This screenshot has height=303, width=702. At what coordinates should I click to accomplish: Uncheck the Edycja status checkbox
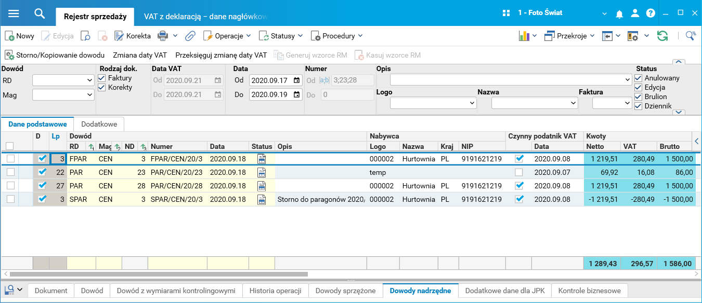click(x=639, y=88)
